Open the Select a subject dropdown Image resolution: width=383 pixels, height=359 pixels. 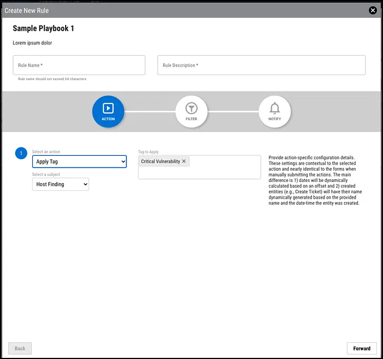61,184
